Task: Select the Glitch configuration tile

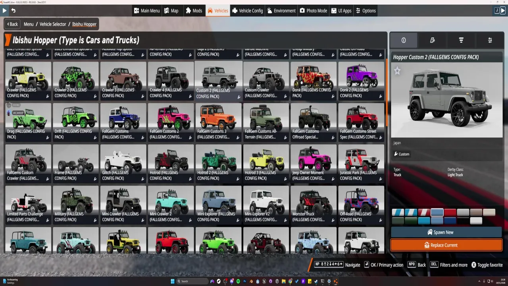Action: pos(123,163)
